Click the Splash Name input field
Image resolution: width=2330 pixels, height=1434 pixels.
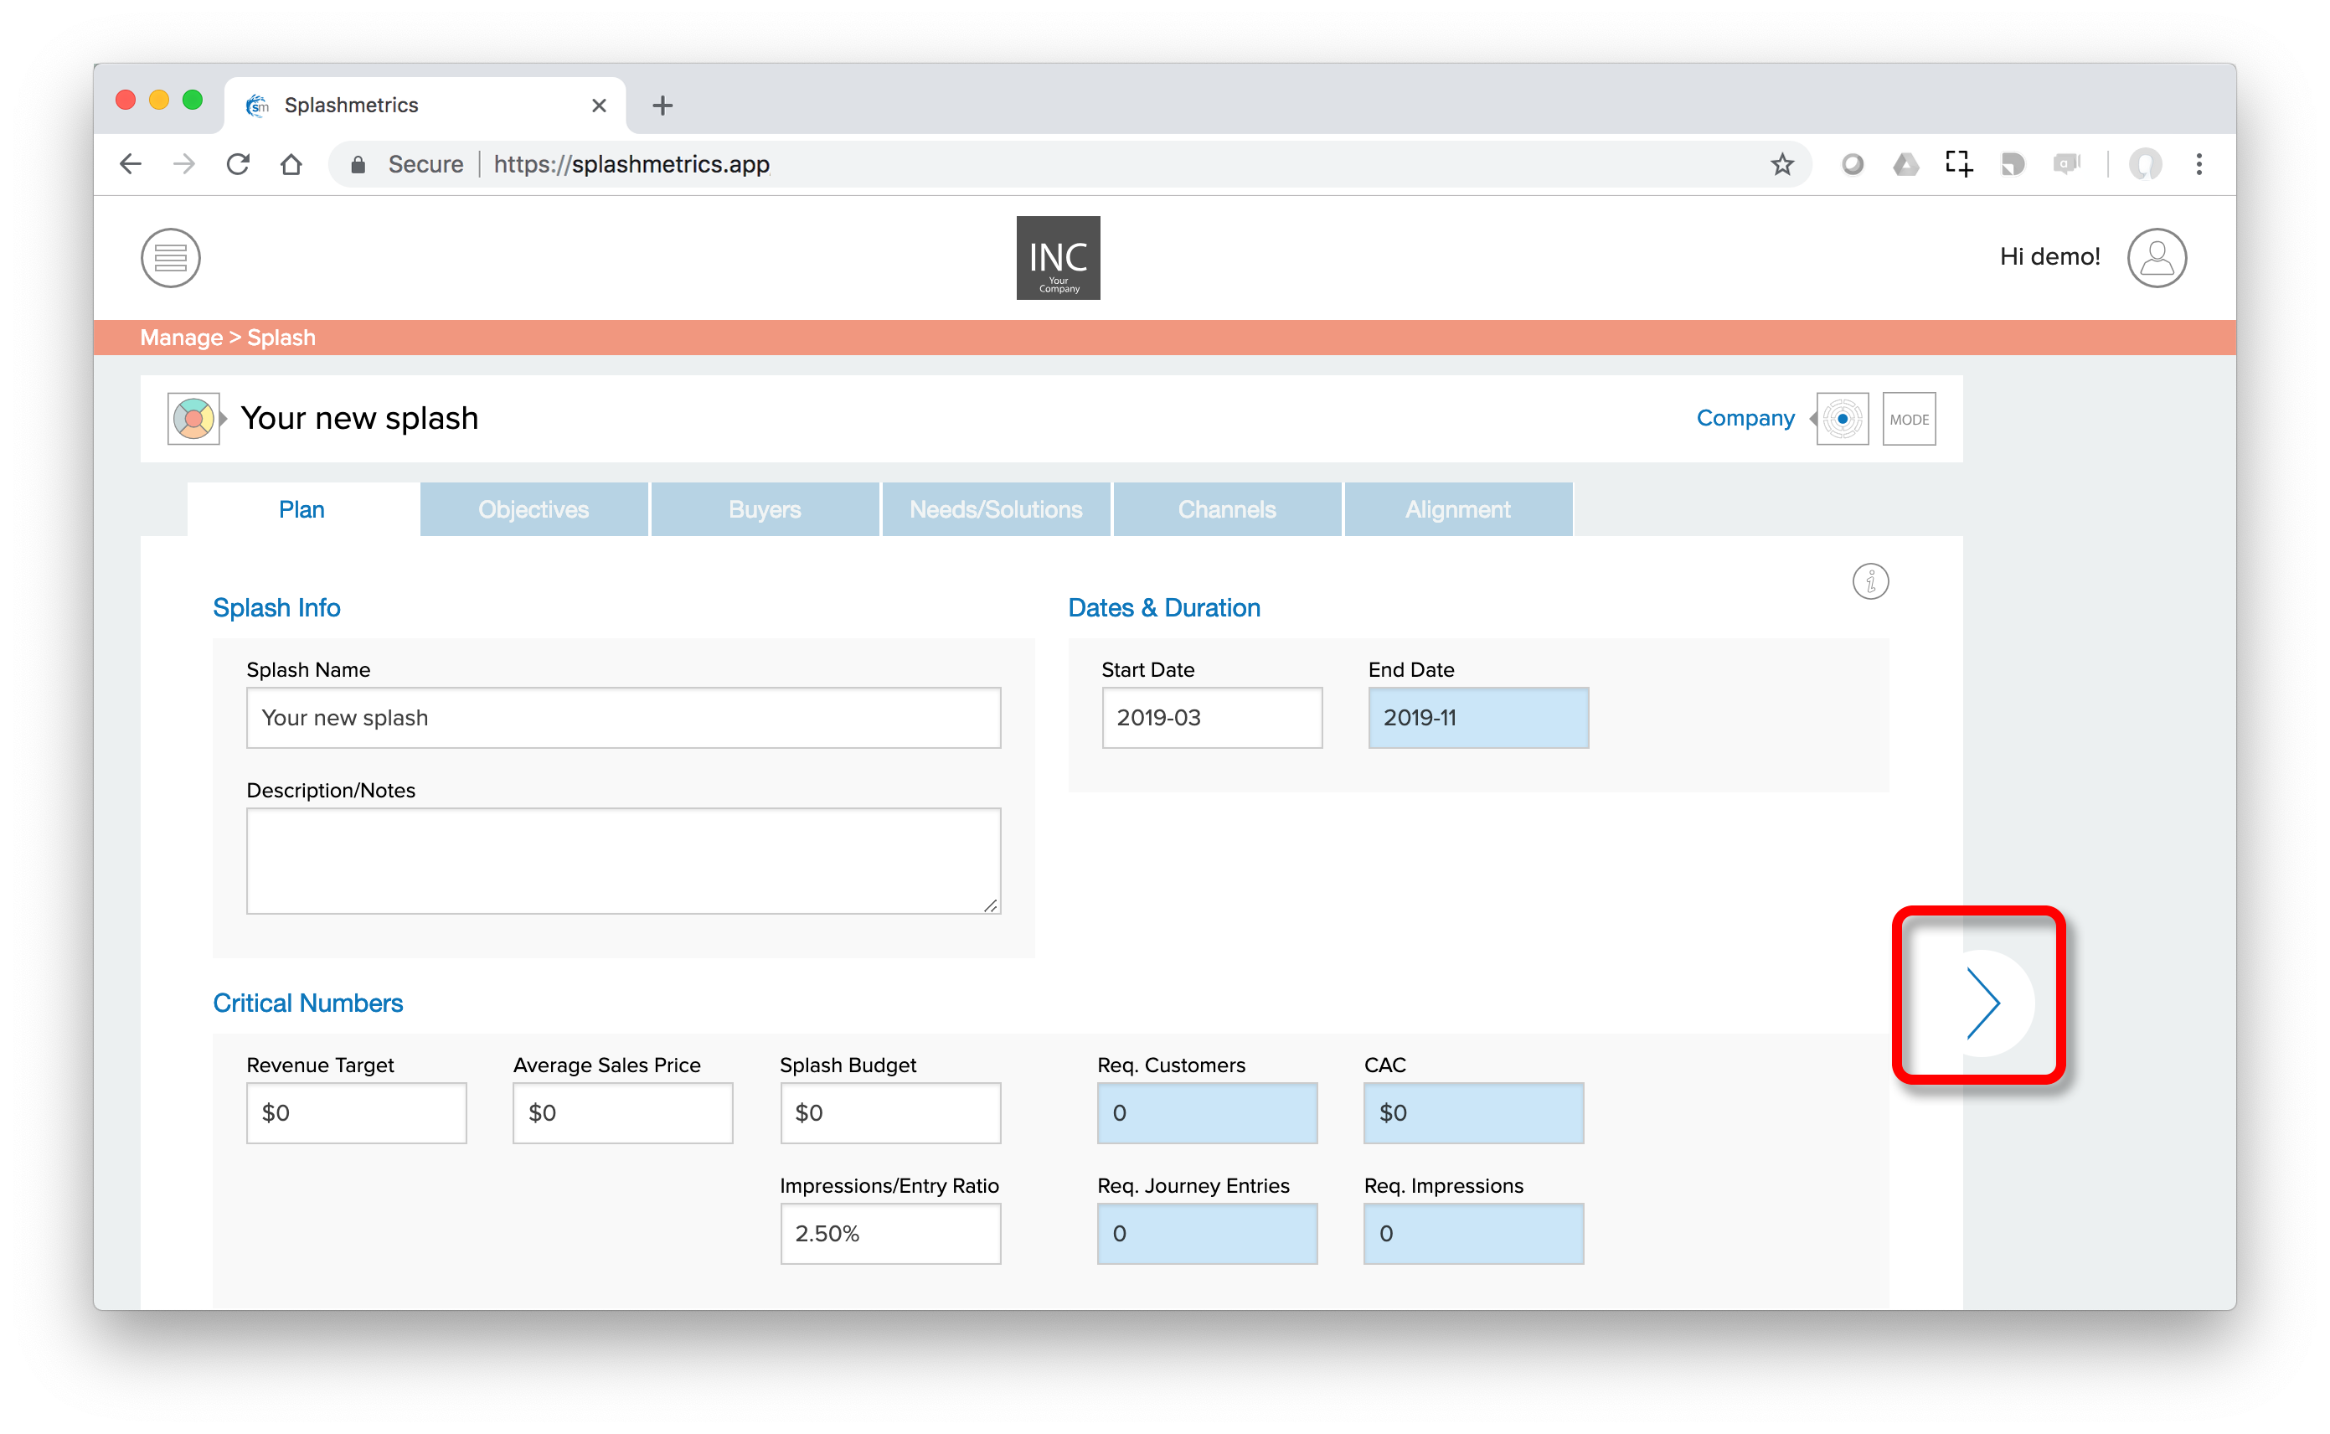coord(622,717)
